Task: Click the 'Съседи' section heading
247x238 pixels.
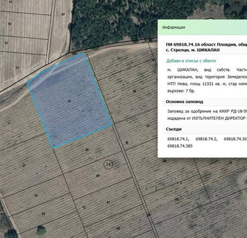Action: coord(174,129)
